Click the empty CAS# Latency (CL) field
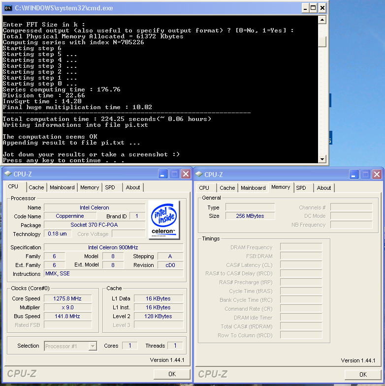 click(301, 265)
